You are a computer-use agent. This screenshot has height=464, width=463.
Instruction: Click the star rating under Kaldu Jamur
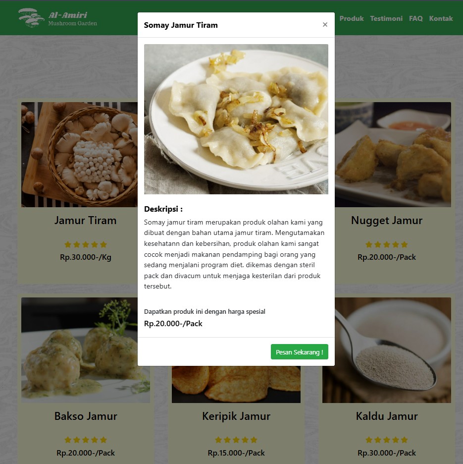(386, 440)
